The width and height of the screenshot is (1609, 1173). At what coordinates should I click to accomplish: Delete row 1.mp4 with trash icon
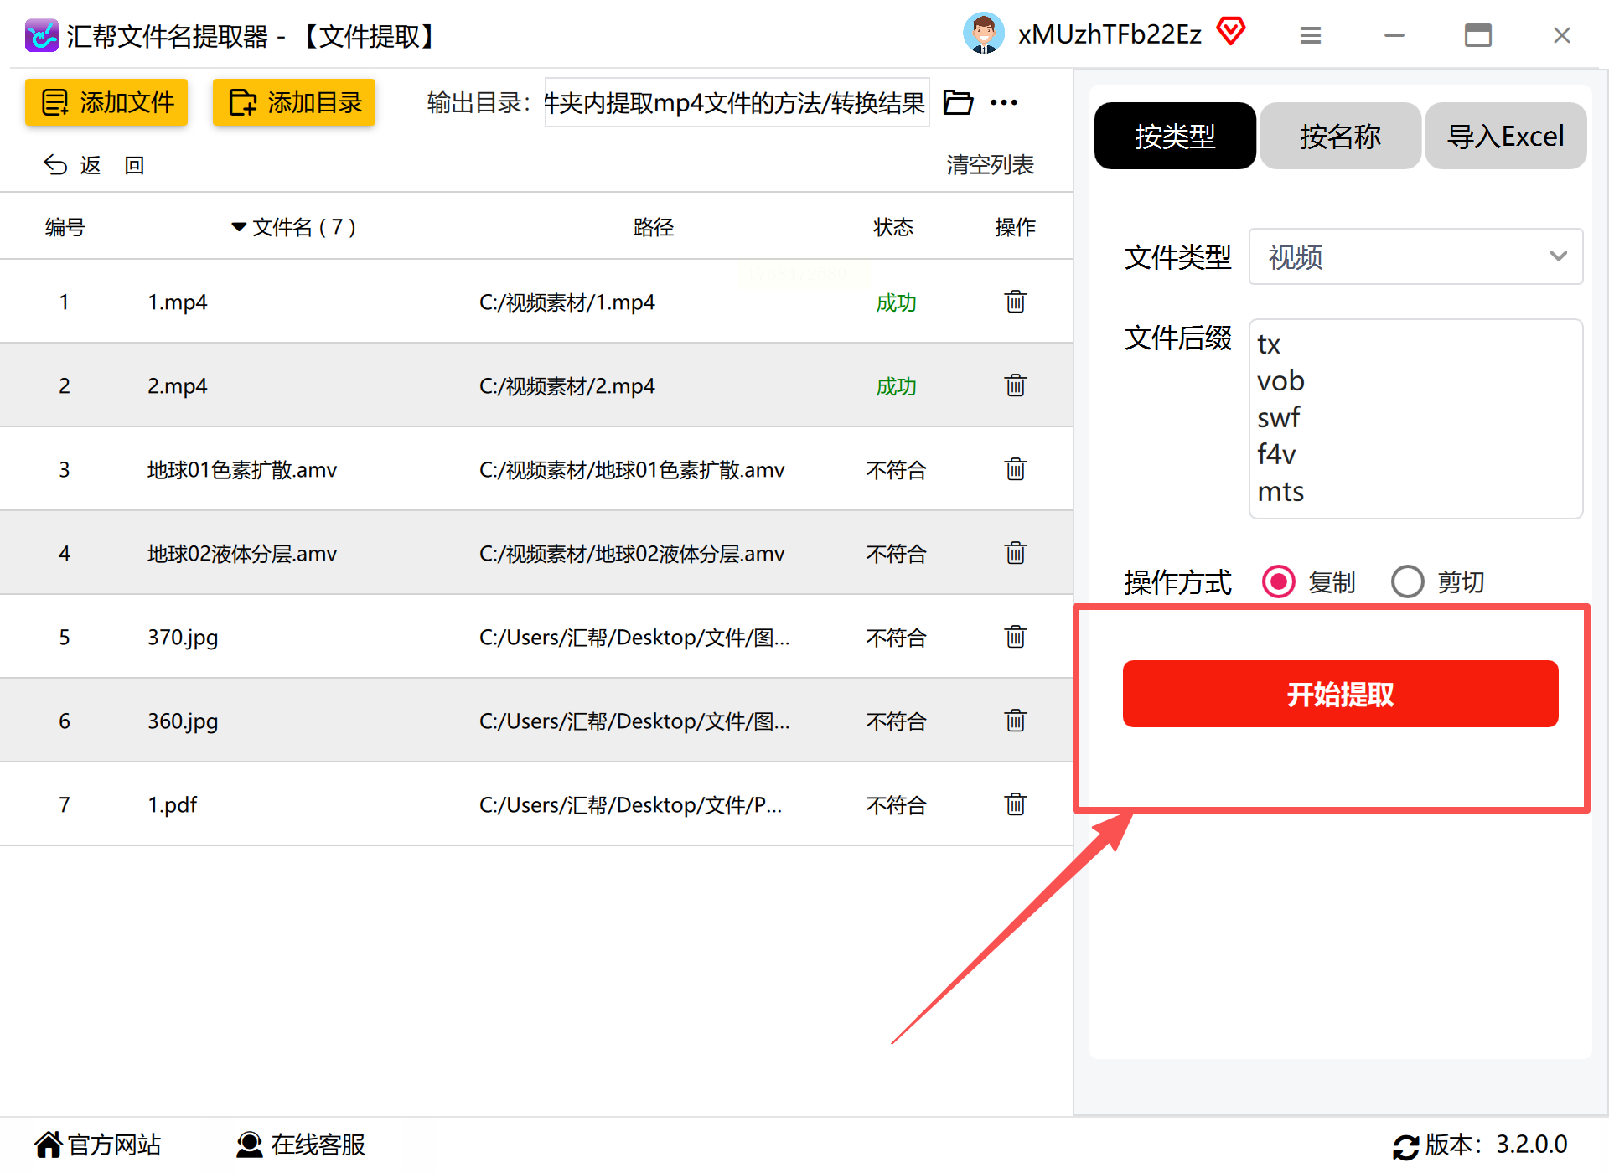click(x=1015, y=302)
